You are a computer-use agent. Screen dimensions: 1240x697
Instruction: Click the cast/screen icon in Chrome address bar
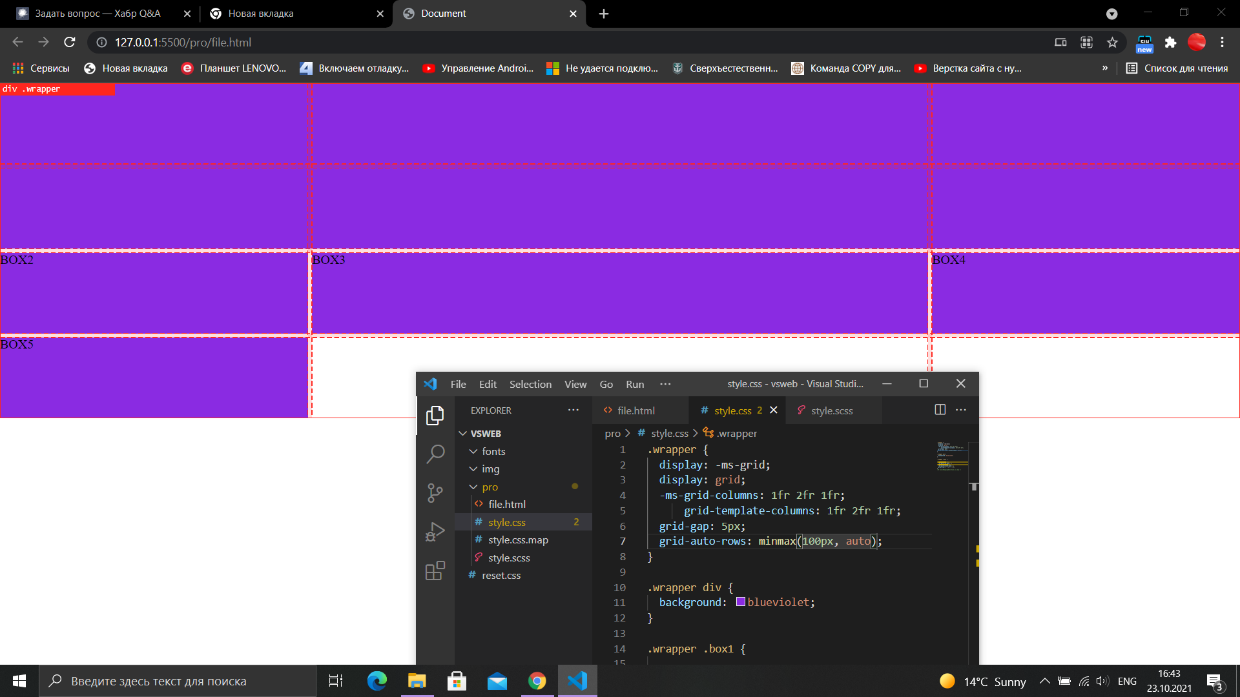1060,42
